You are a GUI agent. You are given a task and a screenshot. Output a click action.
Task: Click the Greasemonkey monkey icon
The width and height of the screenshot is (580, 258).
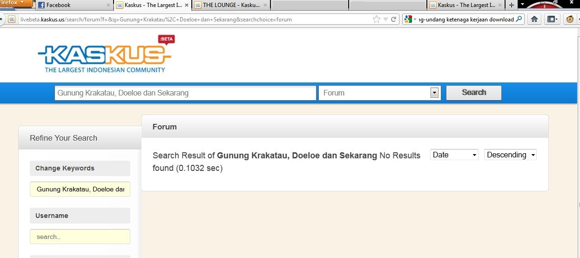click(x=570, y=19)
